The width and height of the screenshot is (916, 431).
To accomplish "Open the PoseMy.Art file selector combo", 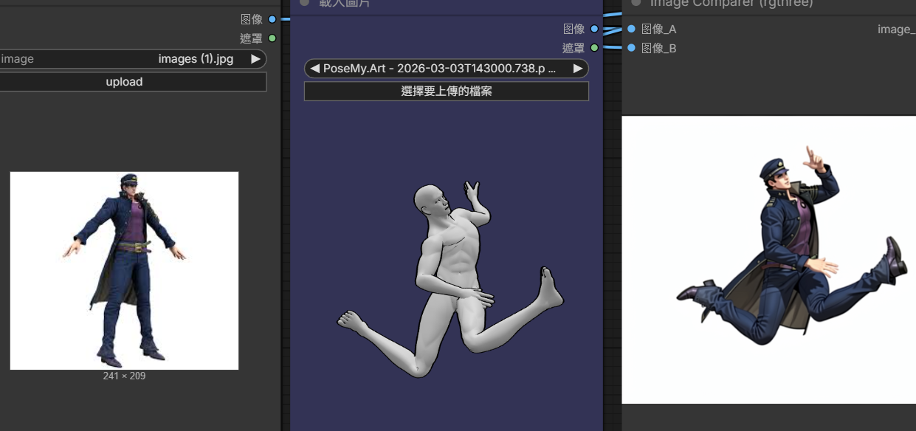I will pyautogui.click(x=447, y=69).
